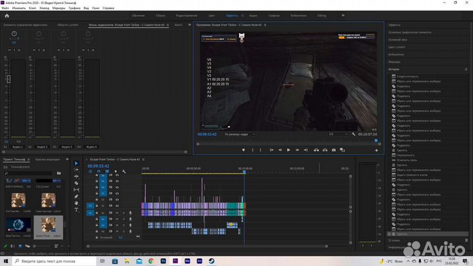Select the Slip tool
473x266 pixels.
[76, 190]
